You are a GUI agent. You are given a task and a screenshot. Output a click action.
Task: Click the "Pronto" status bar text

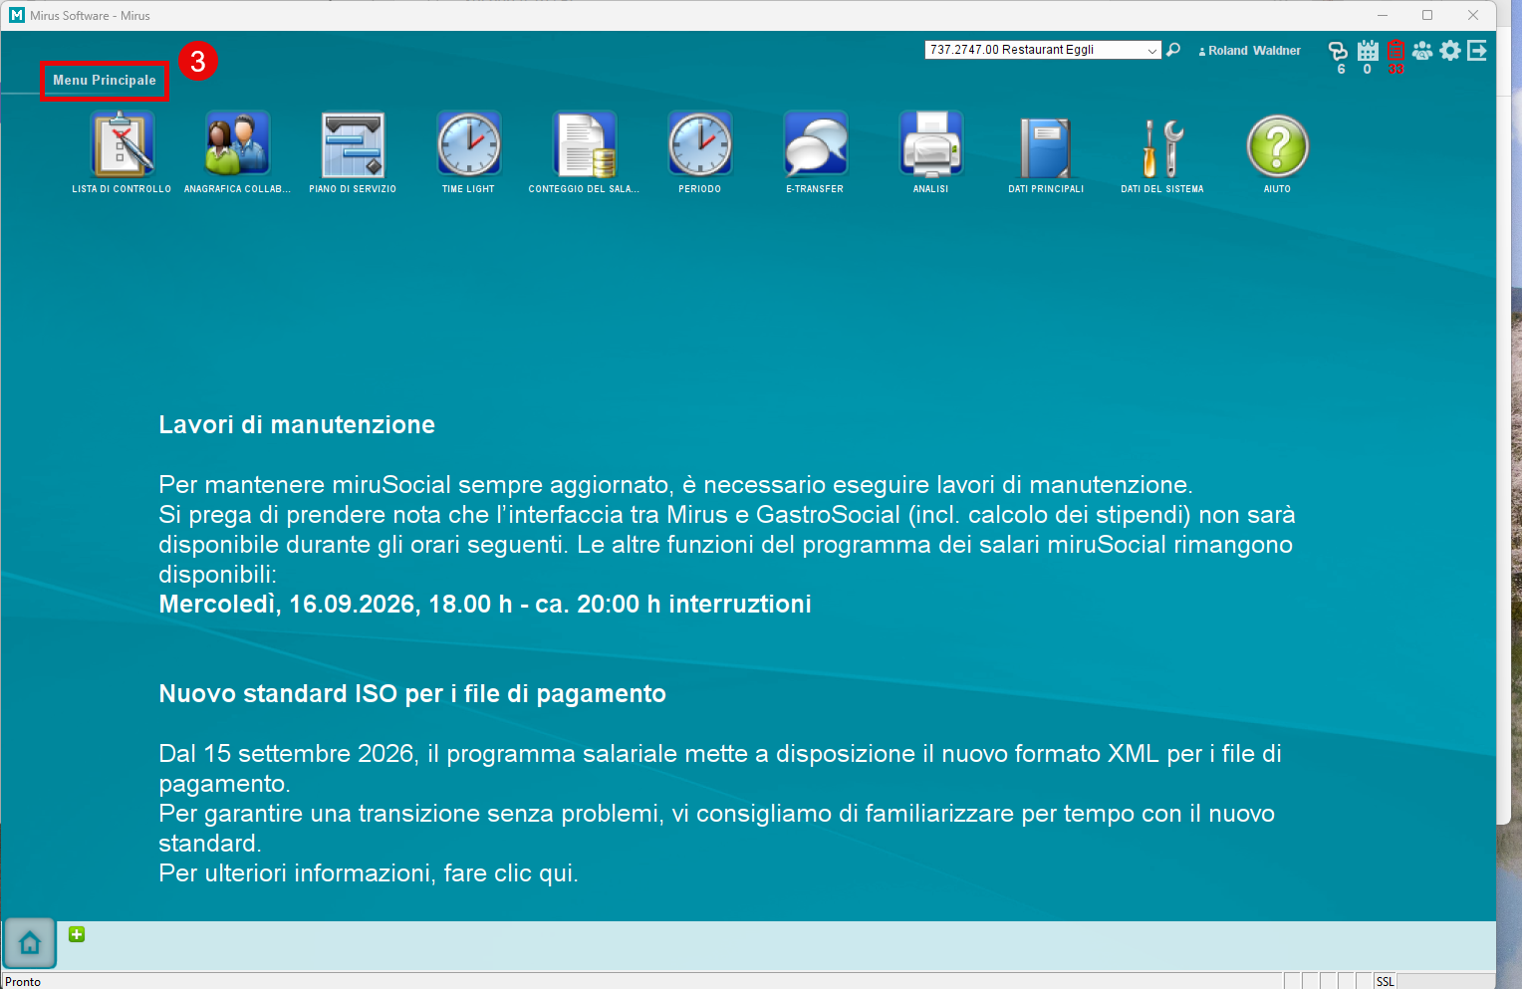(23, 982)
